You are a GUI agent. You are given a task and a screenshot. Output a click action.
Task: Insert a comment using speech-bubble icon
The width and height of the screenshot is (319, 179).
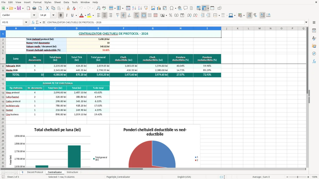coord(186,8)
